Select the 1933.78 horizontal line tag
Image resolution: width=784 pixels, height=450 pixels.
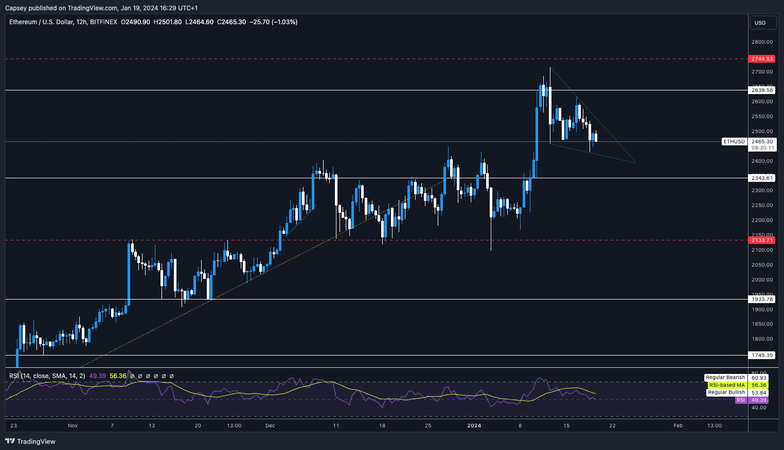tap(762, 299)
